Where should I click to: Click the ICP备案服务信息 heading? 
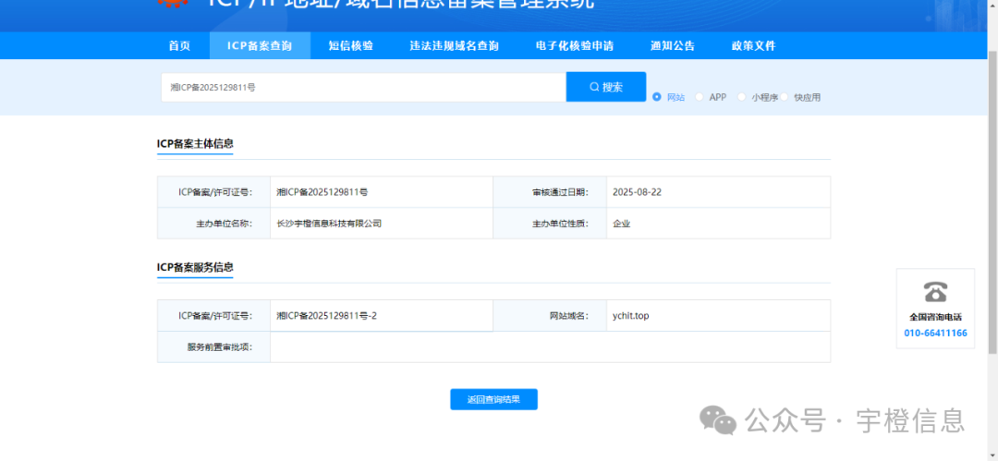(x=195, y=267)
